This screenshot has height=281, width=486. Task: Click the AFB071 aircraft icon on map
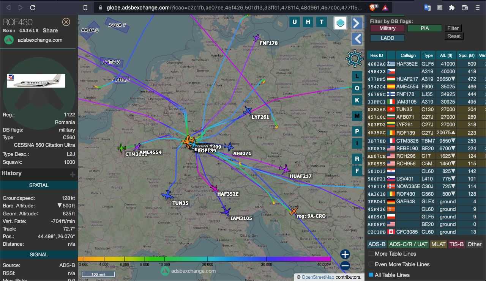pos(229,147)
